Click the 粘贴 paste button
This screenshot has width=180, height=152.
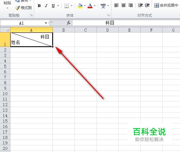tap(7, 3)
